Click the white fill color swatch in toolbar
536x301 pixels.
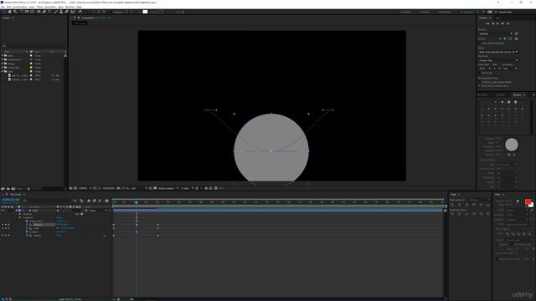pos(145,12)
